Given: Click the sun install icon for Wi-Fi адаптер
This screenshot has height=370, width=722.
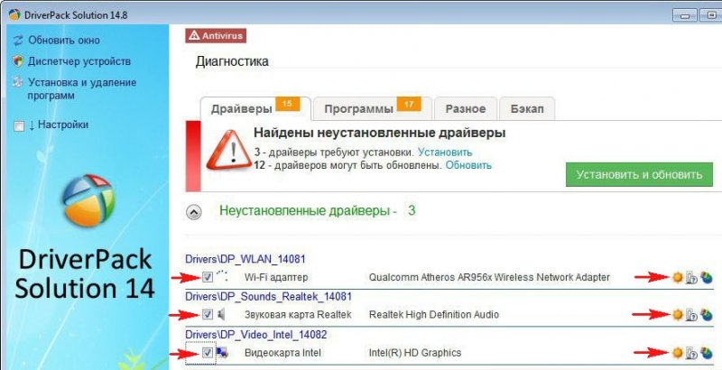Looking at the screenshot, I should coord(678,277).
